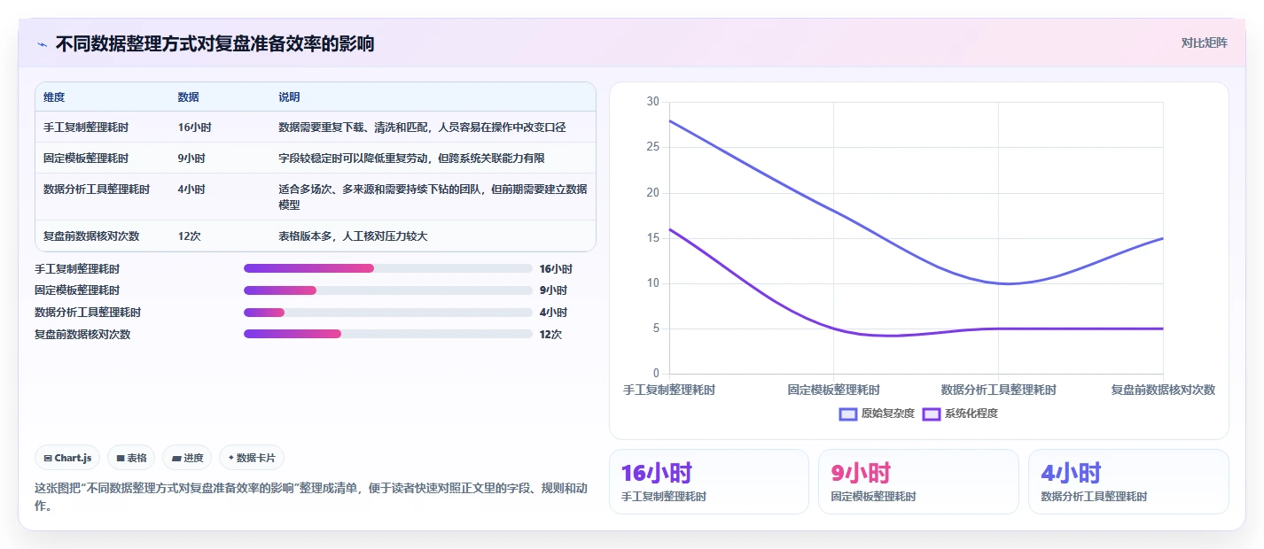
Task: Toggle the 原始复杂度 legend swatch
Action: [848, 414]
